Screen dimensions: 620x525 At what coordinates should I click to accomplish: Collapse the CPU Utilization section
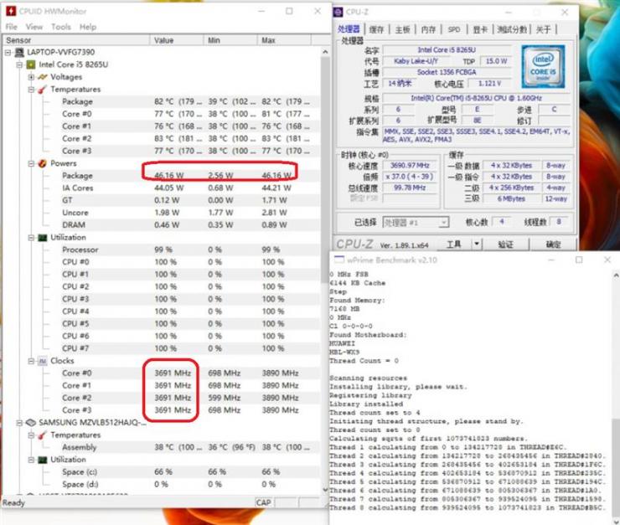31,238
